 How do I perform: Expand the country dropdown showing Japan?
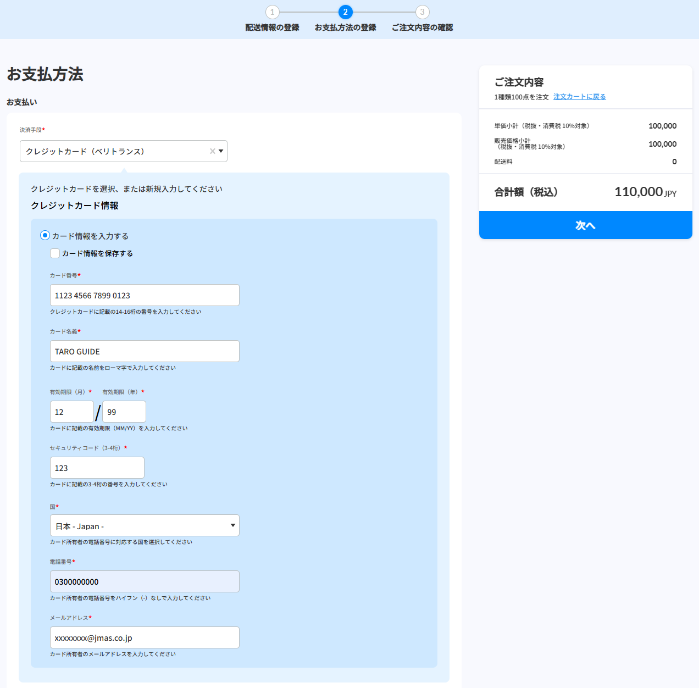[x=145, y=525]
